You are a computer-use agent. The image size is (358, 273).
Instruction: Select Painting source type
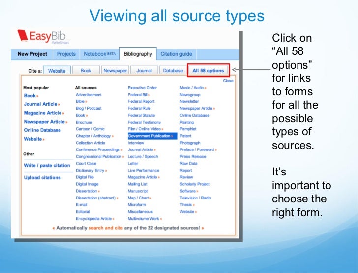pos(186,122)
